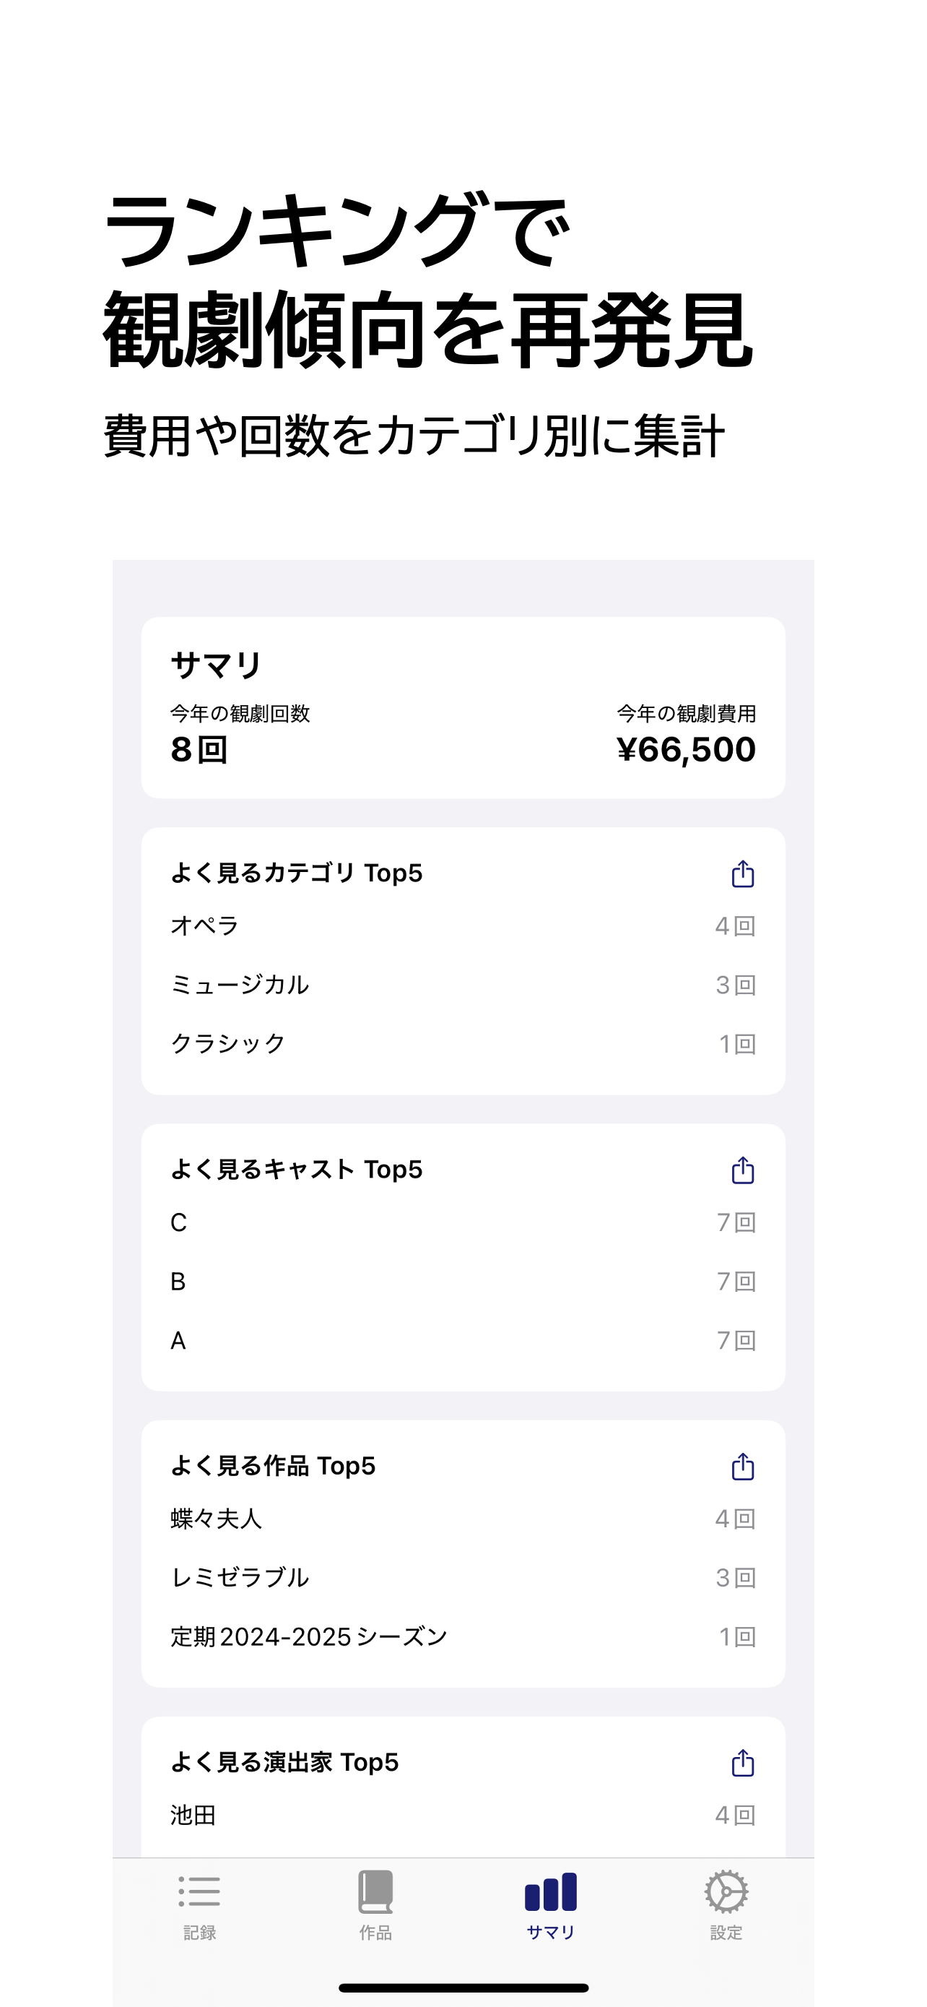Select 定期2024-2025シーズン entry
The height and width of the screenshot is (2007, 927).
click(462, 1636)
